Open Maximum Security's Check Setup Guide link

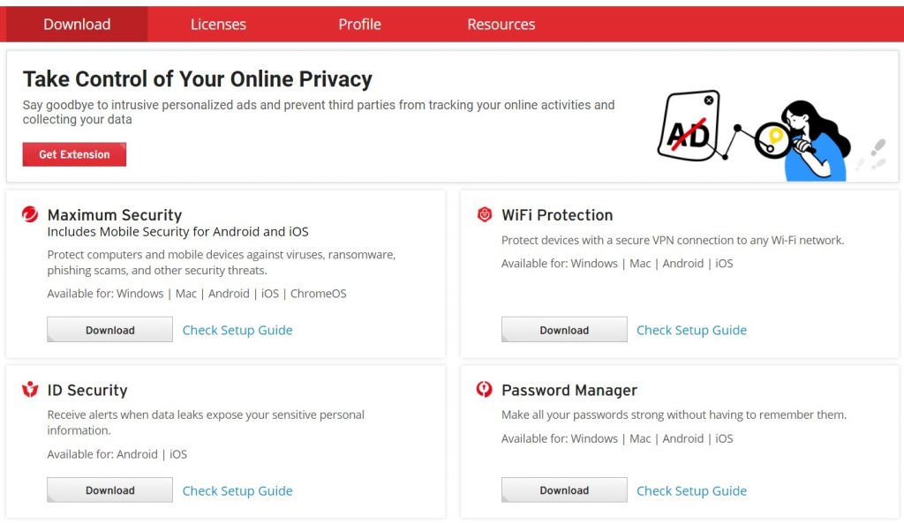(237, 330)
